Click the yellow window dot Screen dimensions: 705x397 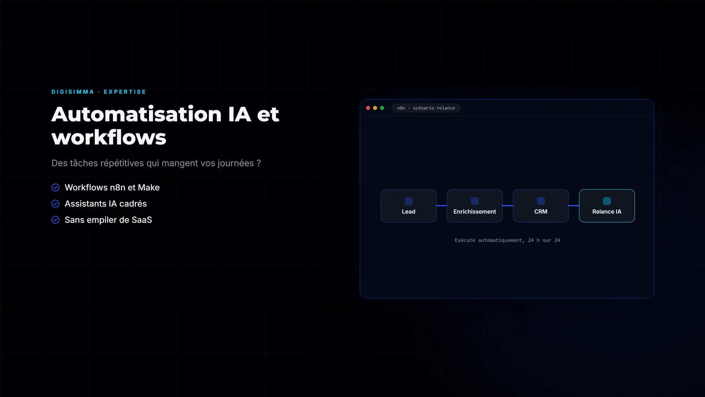[375, 108]
